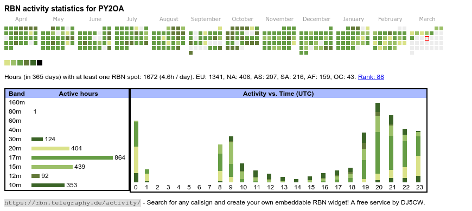The width and height of the screenshot is (472, 211).
Task: Click the value 404 beside the 20m bar
Action: coord(76,148)
